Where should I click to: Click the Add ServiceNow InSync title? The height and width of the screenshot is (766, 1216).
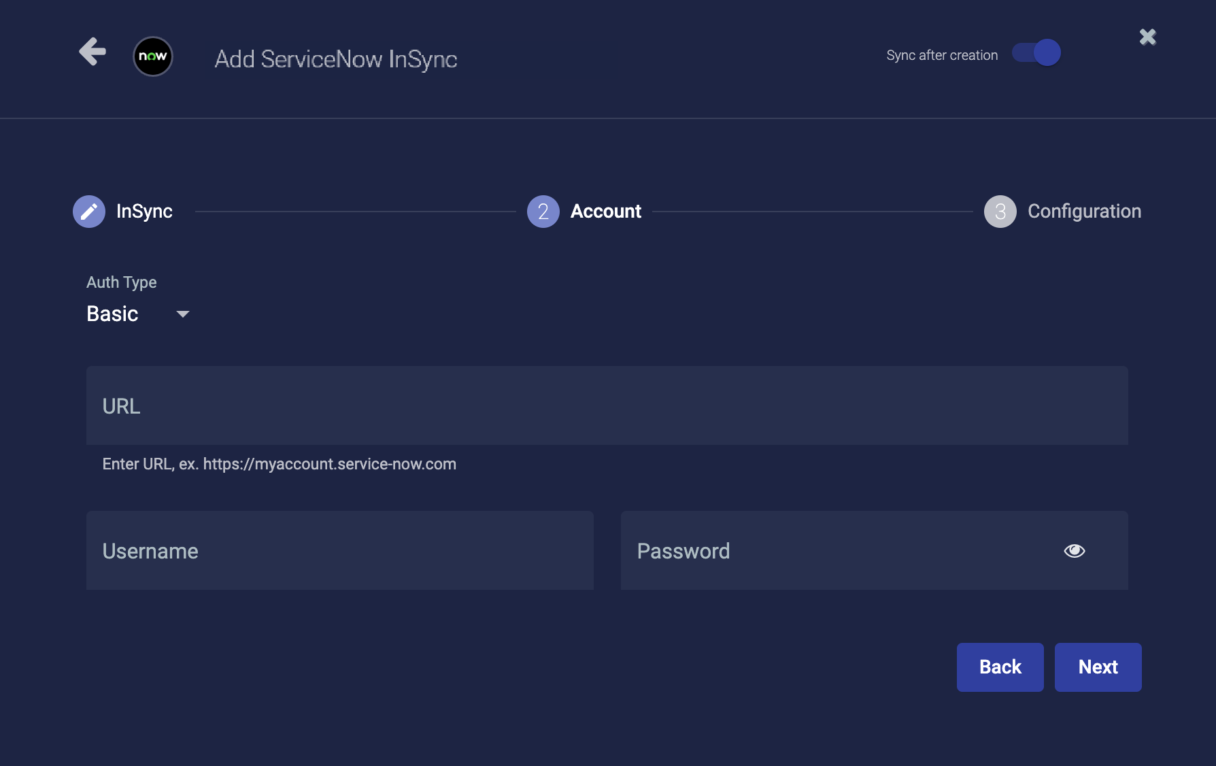pos(336,59)
